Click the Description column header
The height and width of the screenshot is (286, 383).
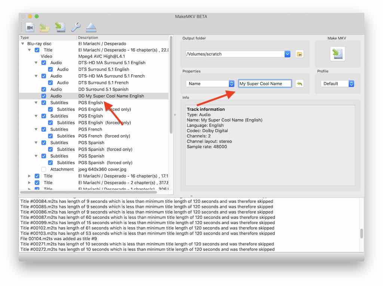[123, 37]
